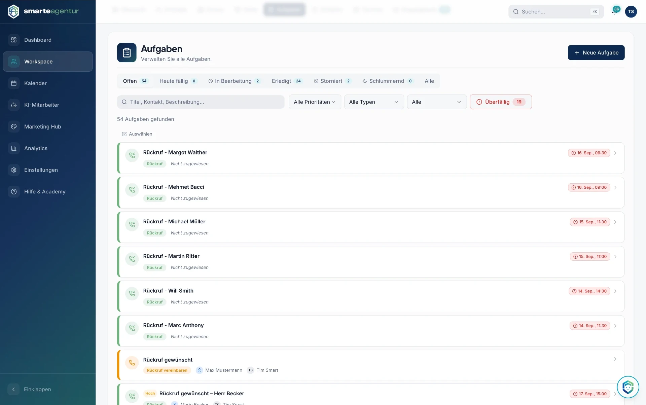
Task: Click the Max Mustermann contact label
Action: pyautogui.click(x=224, y=370)
